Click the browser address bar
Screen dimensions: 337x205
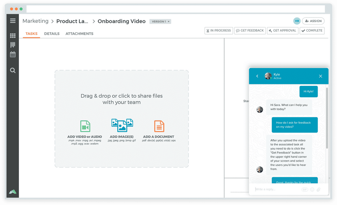(x=176, y=9)
